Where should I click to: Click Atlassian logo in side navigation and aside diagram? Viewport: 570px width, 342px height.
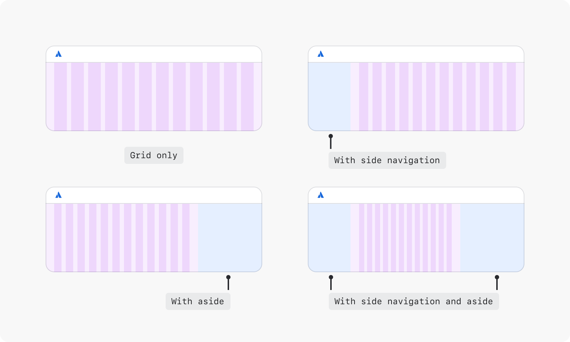tap(321, 195)
